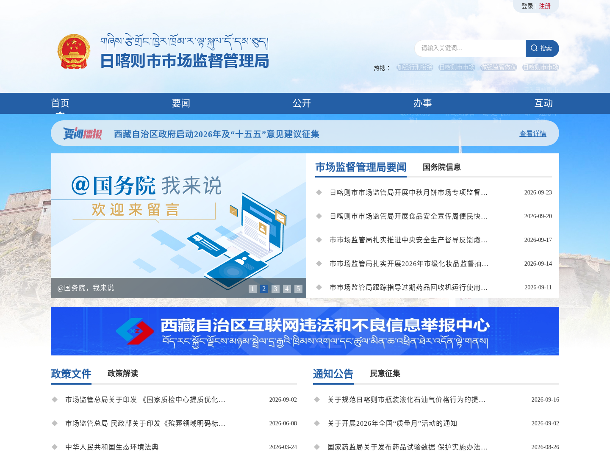Image resolution: width=610 pixels, height=466 pixels.
Task: Select carousel slide 2 indicator
Action: 264,288
